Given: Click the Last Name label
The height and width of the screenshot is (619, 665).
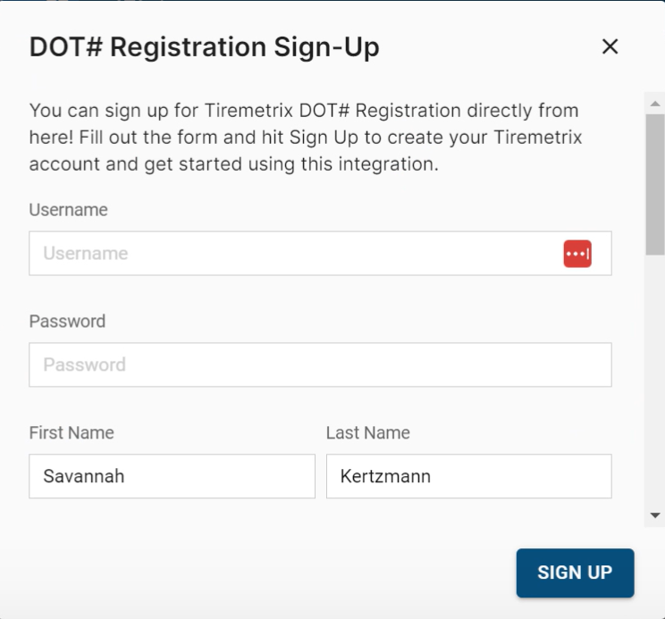Looking at the screenshot, I should 367,432.
